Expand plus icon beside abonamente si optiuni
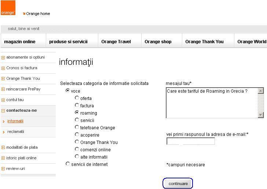267x189 pixels. 3,58
